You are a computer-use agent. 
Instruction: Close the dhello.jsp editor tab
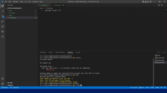63,5
